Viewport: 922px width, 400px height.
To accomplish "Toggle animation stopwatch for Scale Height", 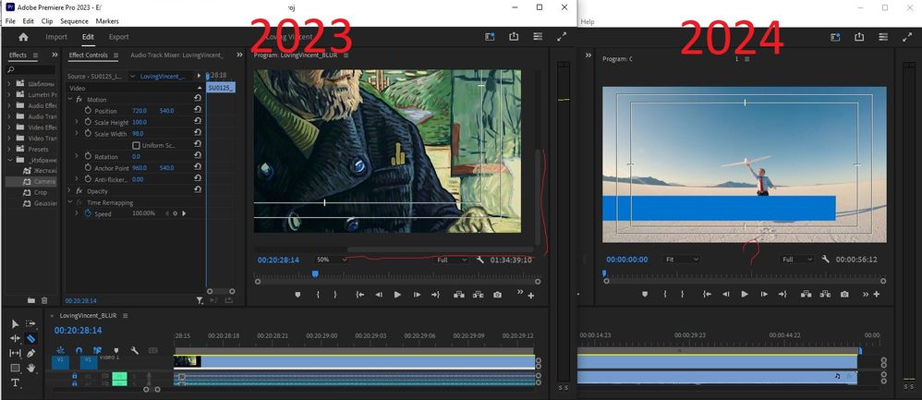I will pyautogui.click(x=88, y=122).
